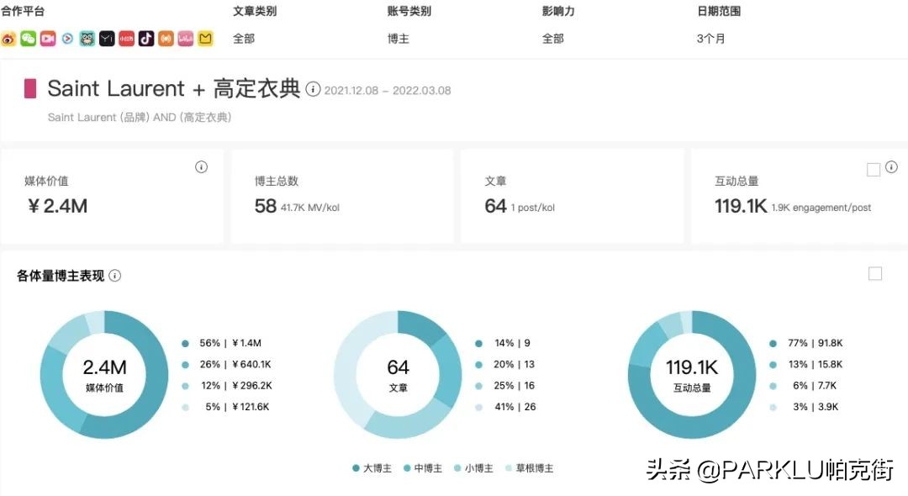
Task: Click the yellow mail-style platform icon
Action: tap(204, 39)
